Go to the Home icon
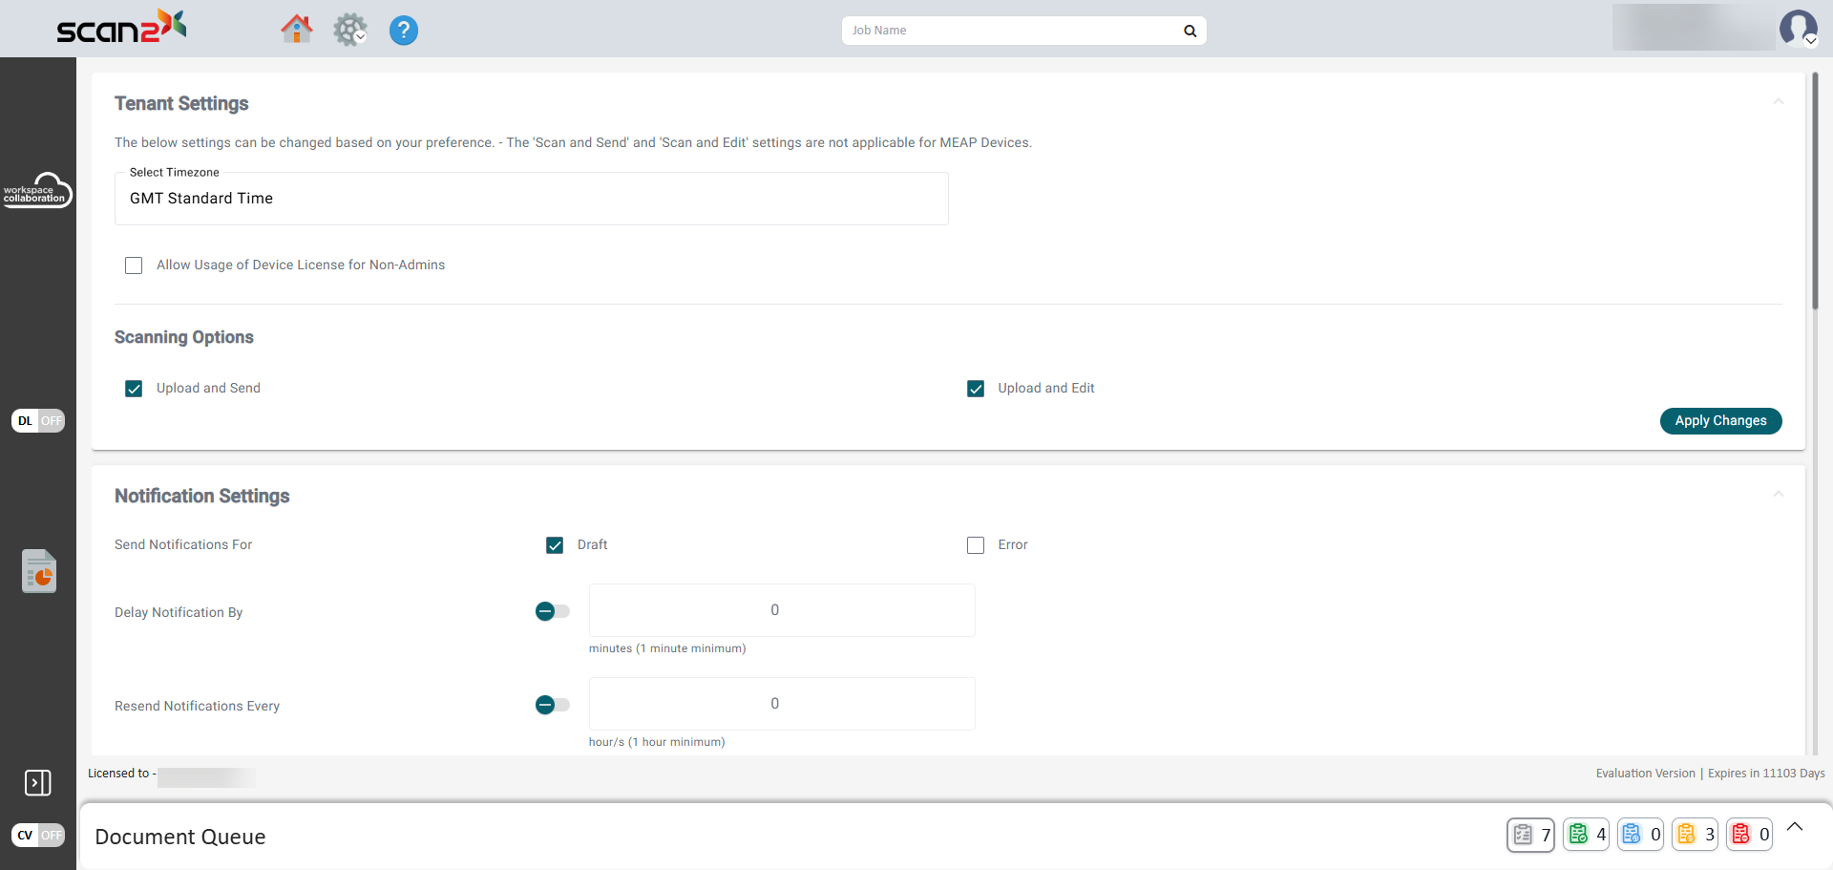 click(297, 30)
